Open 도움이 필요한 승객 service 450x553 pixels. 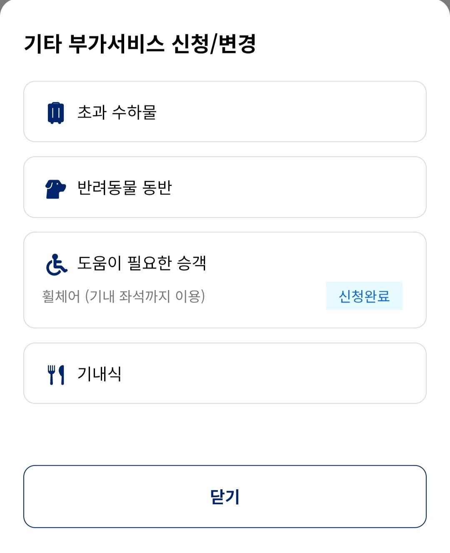(x=225, y=280)
